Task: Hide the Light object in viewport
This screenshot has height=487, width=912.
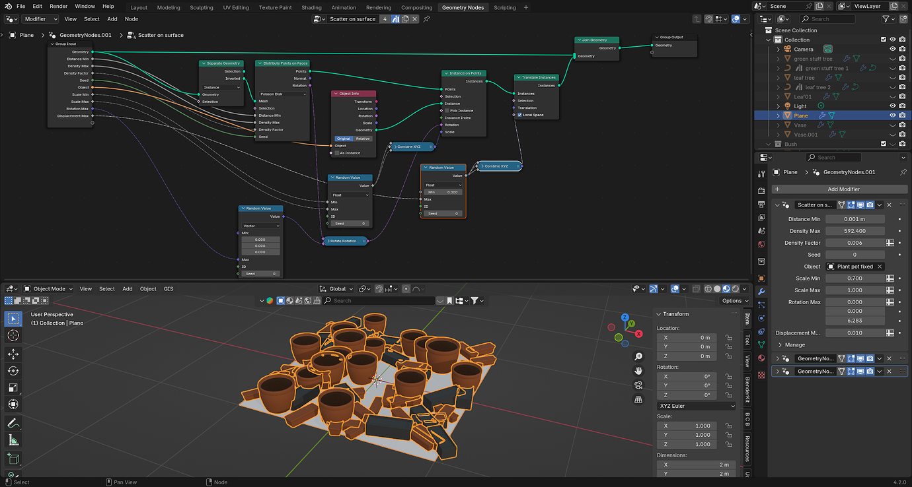Action: pos(893,106)
